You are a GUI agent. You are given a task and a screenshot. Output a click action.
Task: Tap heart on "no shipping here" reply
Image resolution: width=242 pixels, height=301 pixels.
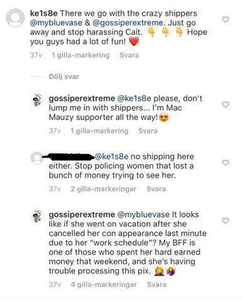pos(225,162)
